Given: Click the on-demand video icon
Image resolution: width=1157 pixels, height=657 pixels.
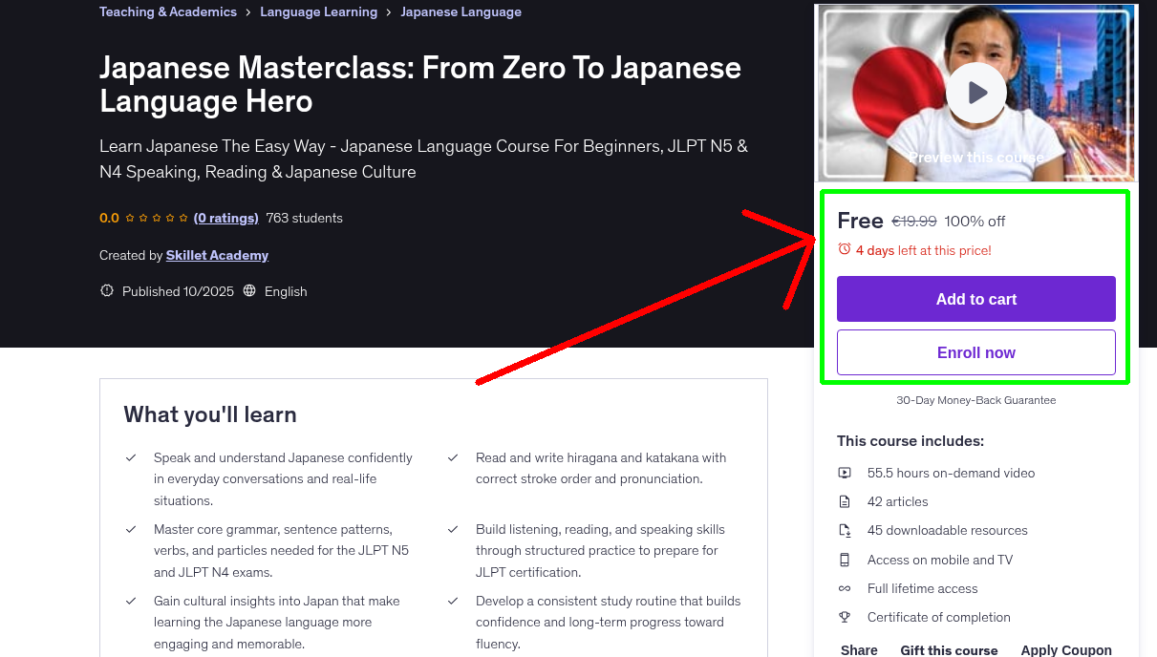Looking at the screenshot, I should pos(845,473).
